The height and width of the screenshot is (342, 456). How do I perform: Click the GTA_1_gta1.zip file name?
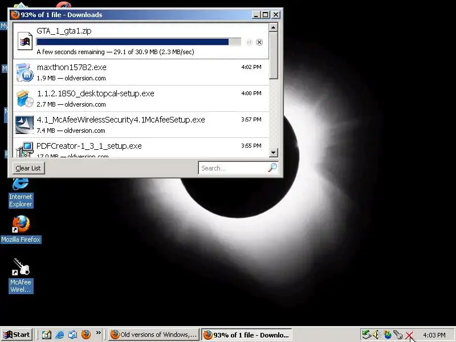(64, 31)
